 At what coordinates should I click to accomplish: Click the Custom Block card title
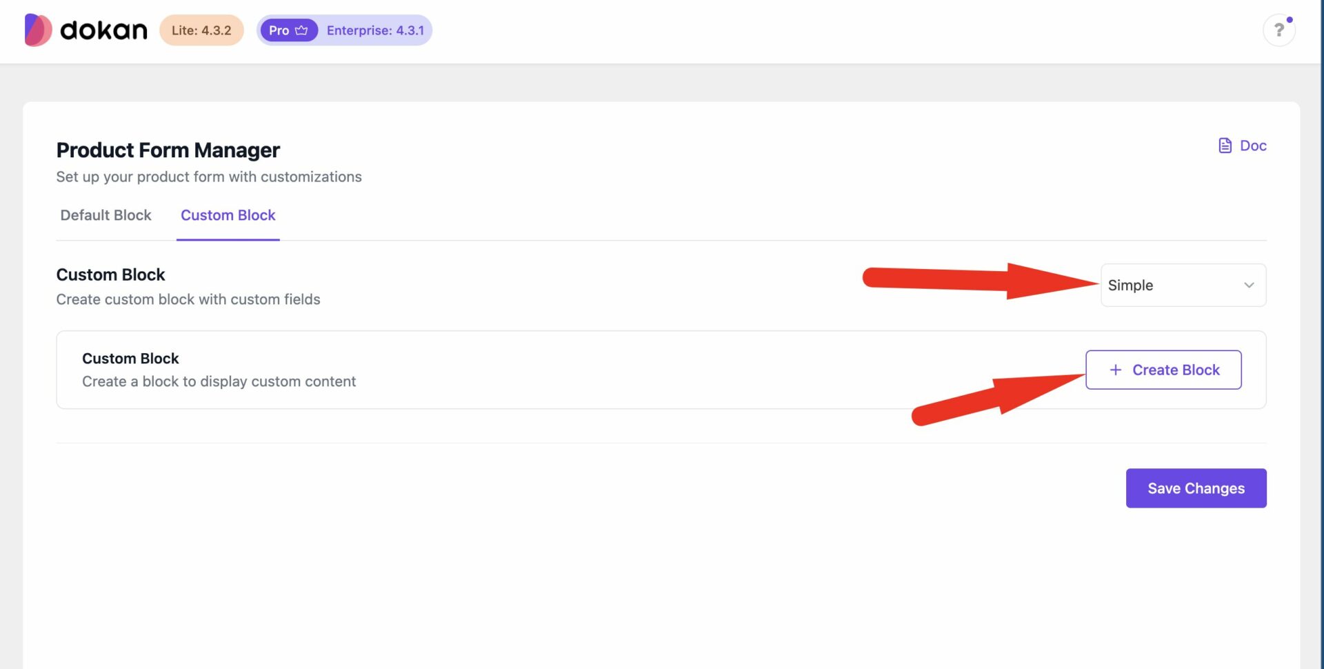[x=130, y=359]
